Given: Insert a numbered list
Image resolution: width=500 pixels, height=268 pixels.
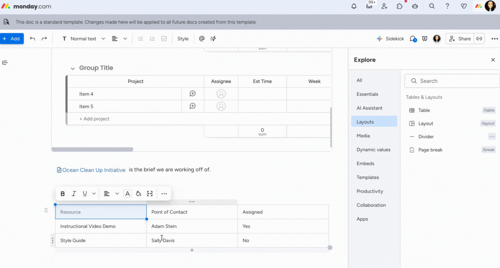Looking at the screenshot, I should coord(152,39).
